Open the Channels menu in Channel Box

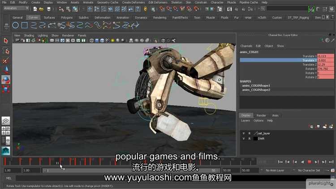coord(246,46)
